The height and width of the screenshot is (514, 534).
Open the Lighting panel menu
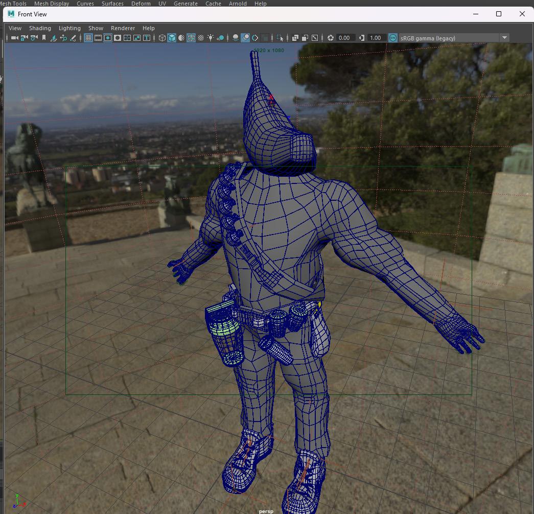click(69, 28)
